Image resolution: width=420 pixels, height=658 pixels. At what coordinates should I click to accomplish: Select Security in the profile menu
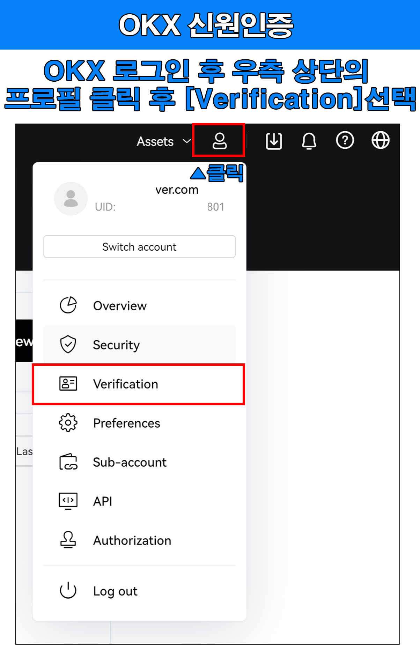139,345
